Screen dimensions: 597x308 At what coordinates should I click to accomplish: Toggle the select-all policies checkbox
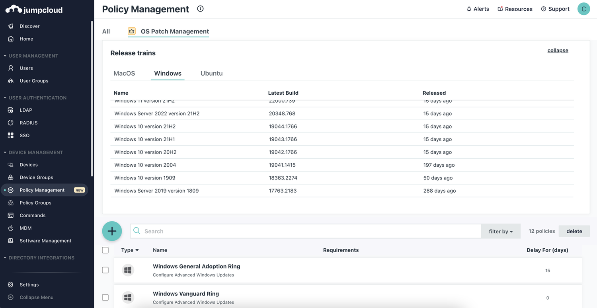(105, 250)
